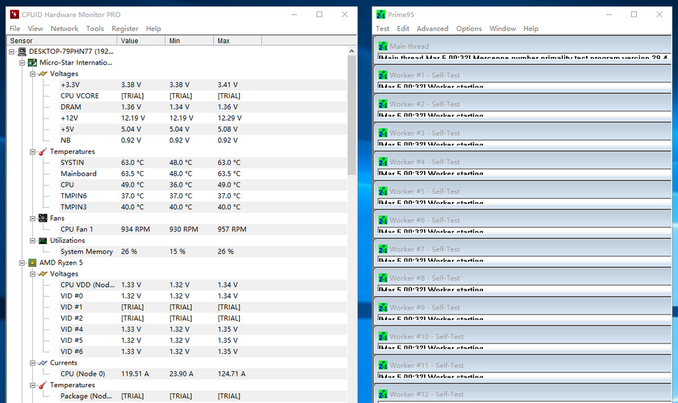
Task: Click the Micro-Star motherboard icon
Action: (x=32, y=63)
